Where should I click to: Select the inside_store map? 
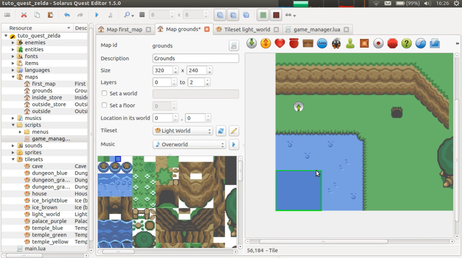47,97
